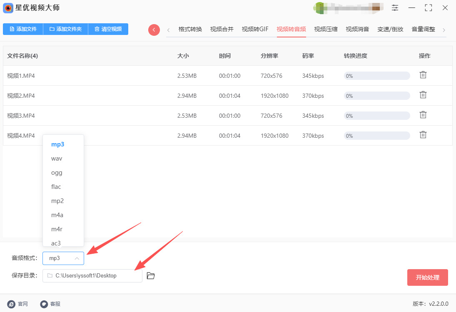The width and height of the screenshot is (456, 312).
Task: Click the 星优视频大师 app logo
Action: (x=8, y=8)
